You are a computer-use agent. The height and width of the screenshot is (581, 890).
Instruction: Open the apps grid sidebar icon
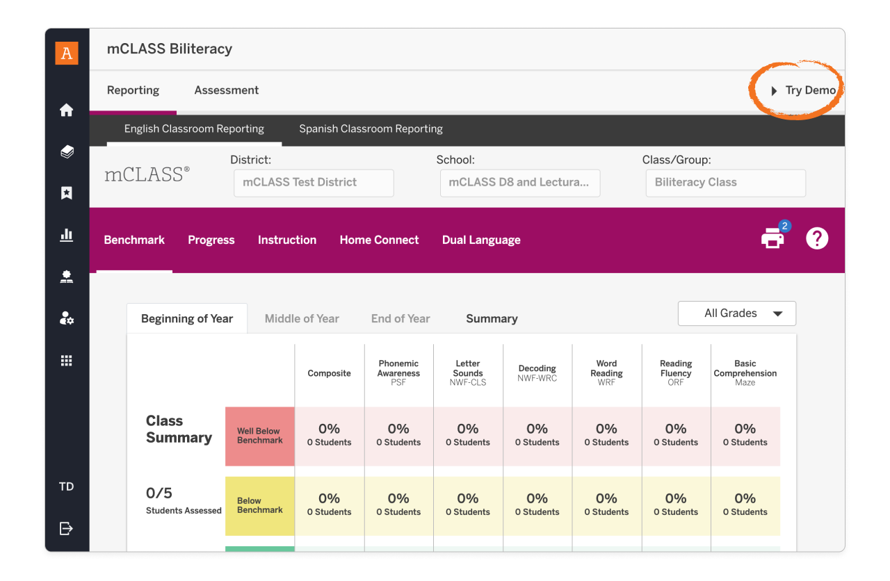(67, 361)
